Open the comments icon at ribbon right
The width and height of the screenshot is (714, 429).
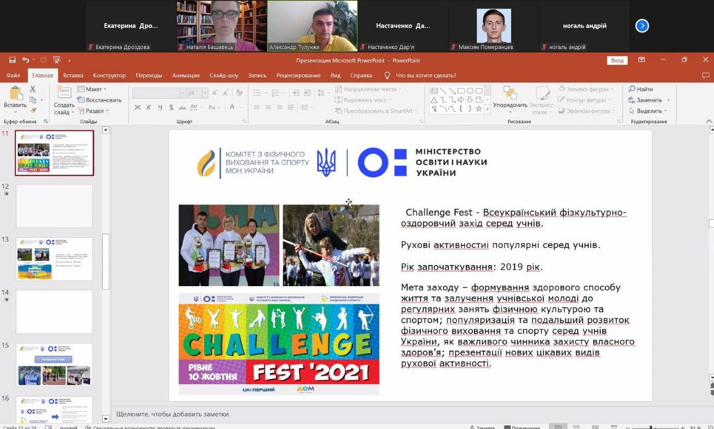coord(705,75)
